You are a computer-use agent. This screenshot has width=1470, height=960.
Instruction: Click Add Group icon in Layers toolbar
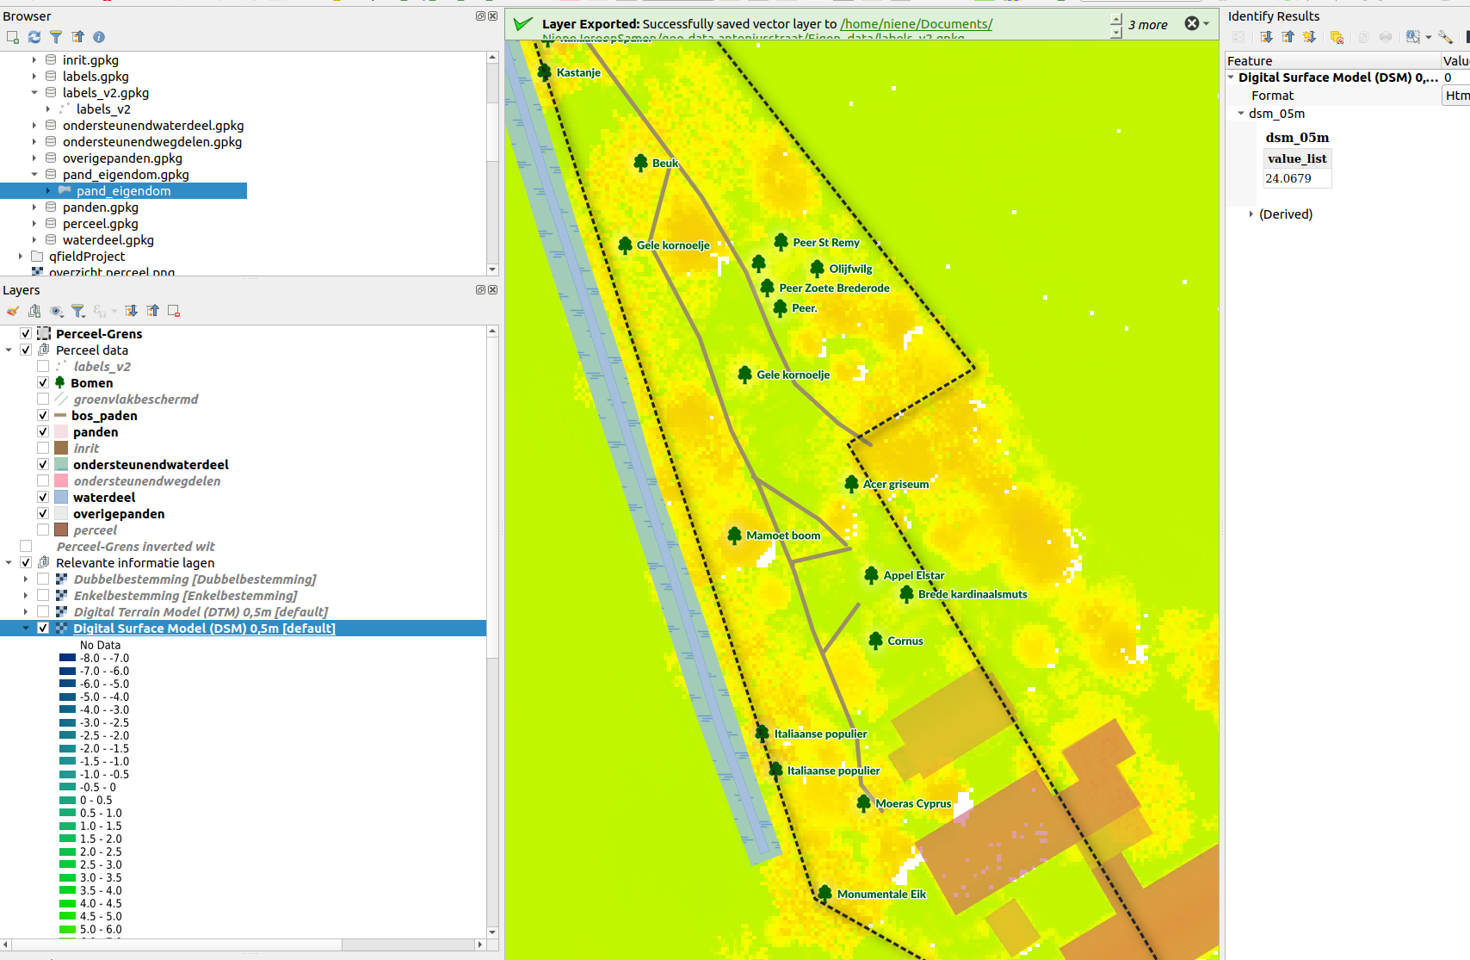(x=34, y=312)
